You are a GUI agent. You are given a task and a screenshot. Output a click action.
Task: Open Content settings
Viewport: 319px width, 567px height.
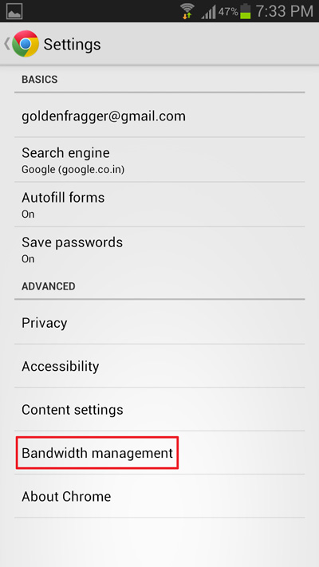pos(159,409)
